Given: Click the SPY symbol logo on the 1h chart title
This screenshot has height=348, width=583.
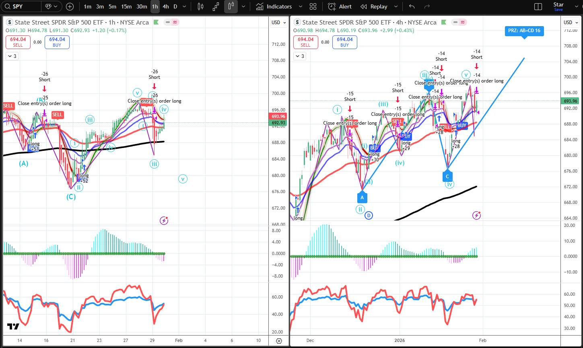Looking at the screenshot, I should [x=10, y=23].
